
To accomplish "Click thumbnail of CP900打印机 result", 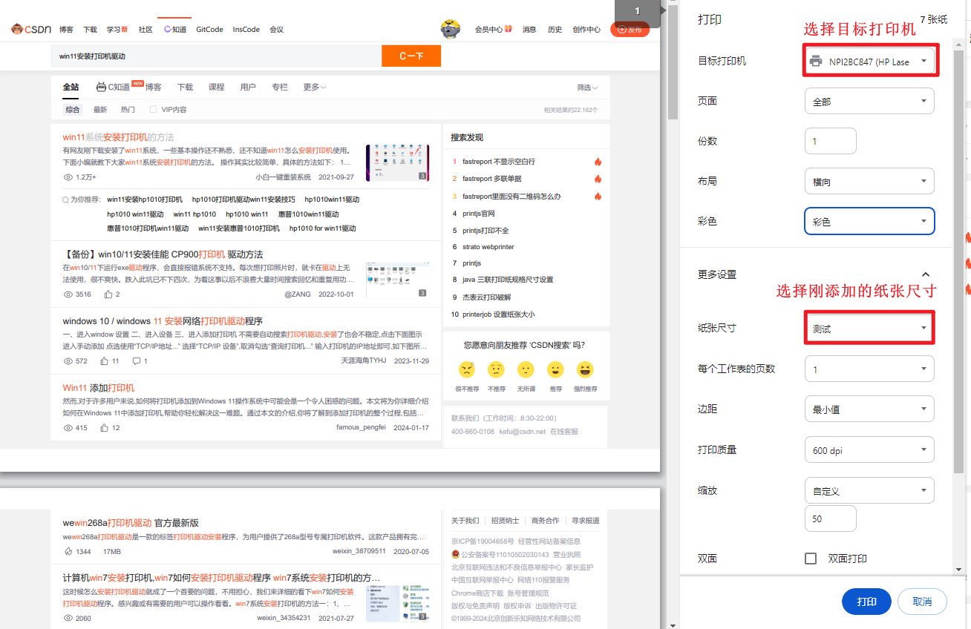I will coord(397,280).
